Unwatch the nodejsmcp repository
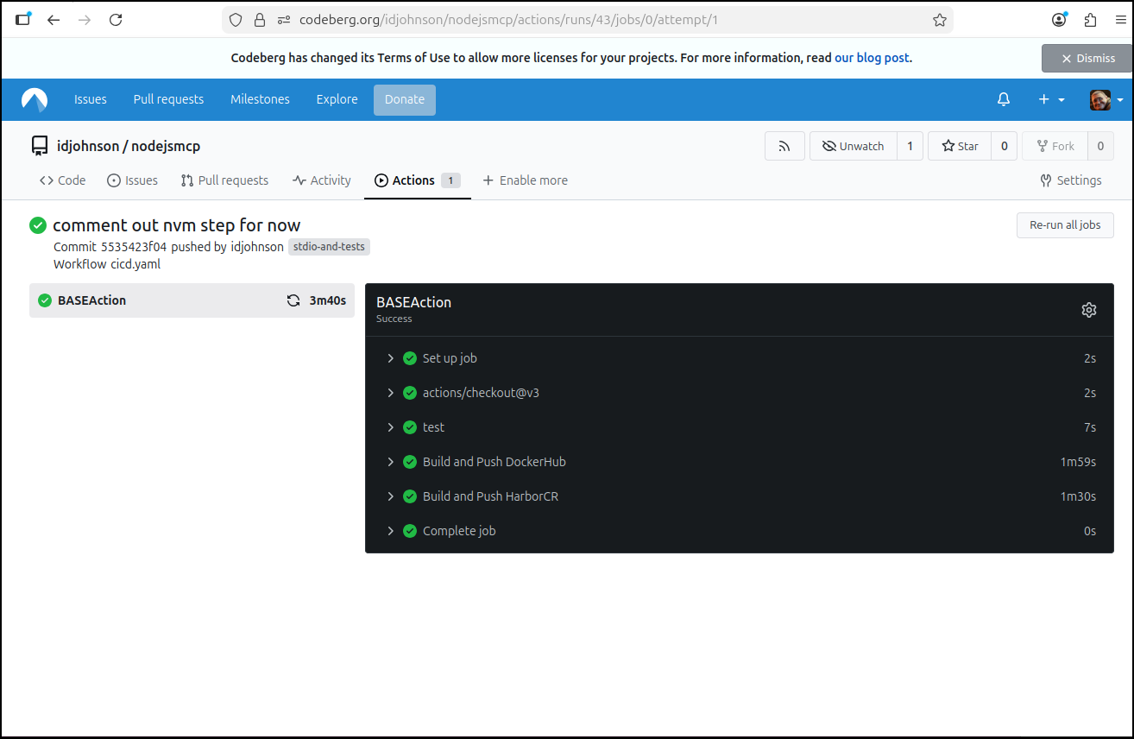The height and width of the screenshot is (739, 1134). coord(854,147)
